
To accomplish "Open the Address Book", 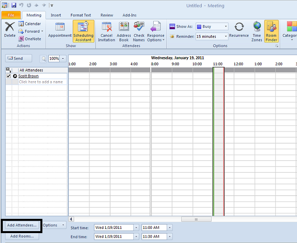I will tap(124, 31).
